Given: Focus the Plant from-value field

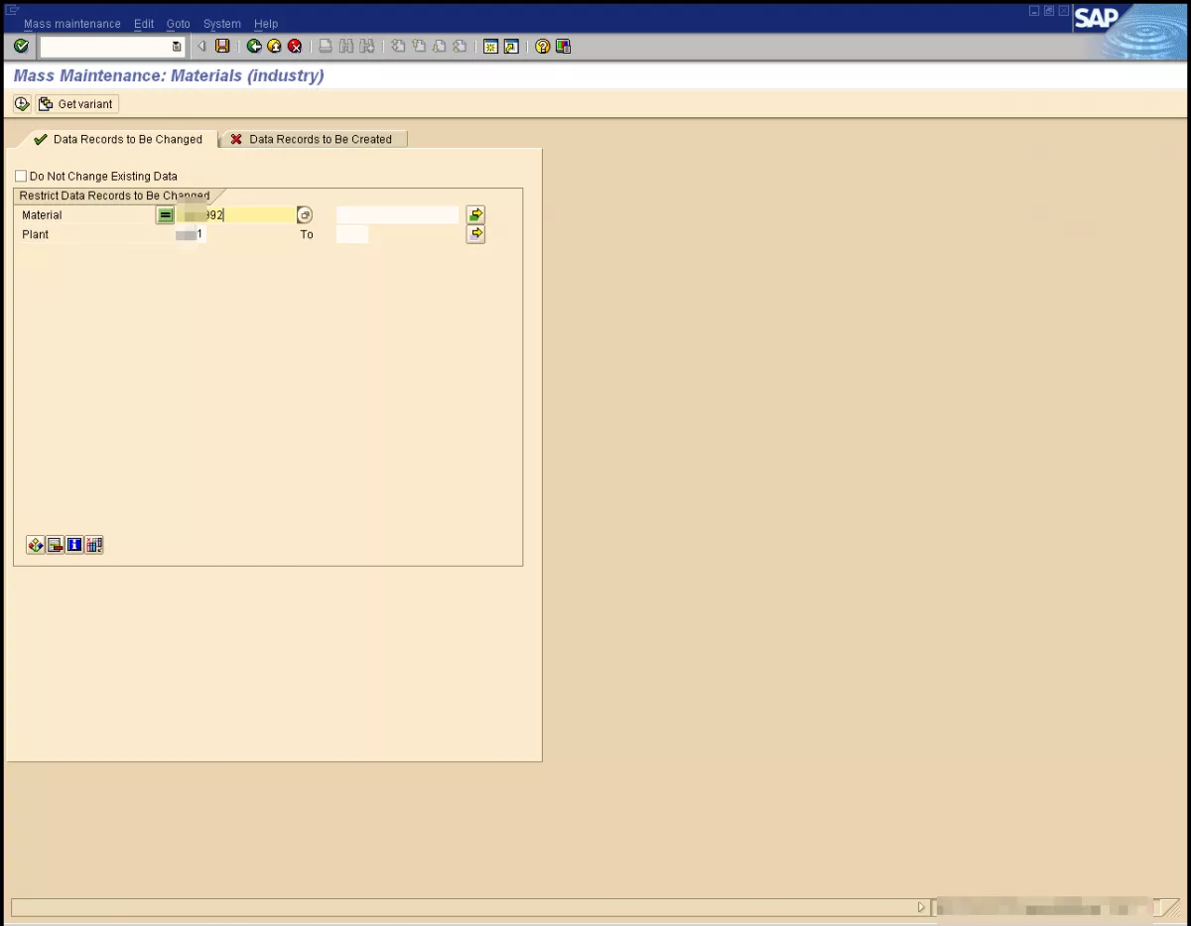Looking at the screenshot, I should pos(191,234).
